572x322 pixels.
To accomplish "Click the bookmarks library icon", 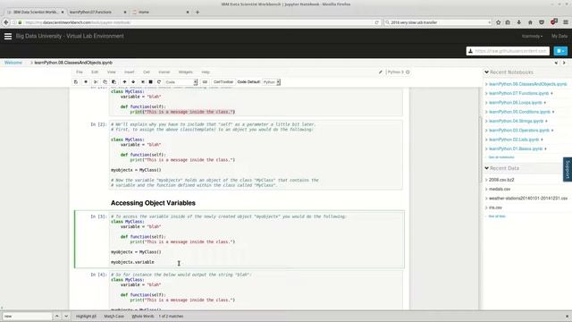I will [508, 22].
